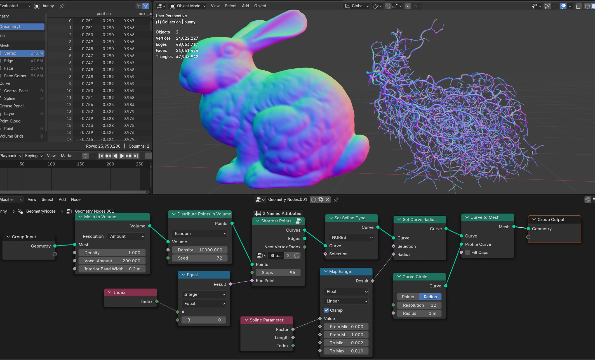Select the Radius mode in Curve Circle
This screenshot has width=595, height=360.
[x=430, y=297]
